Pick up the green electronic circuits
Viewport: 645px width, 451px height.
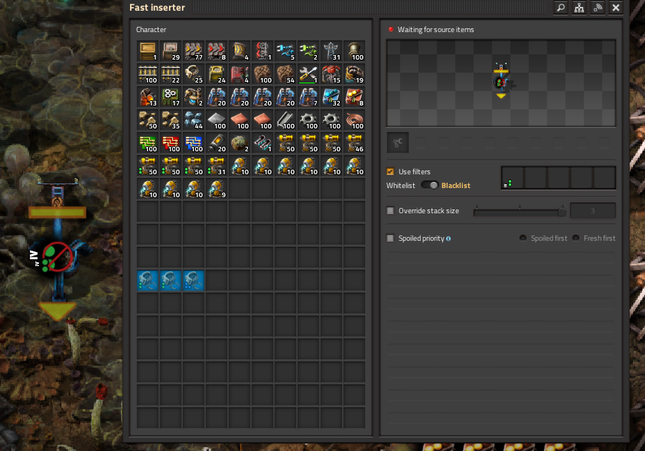click(x=148, y=144)
